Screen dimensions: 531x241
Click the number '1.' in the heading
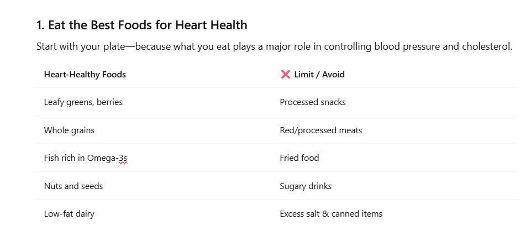[x=40, y=25]
